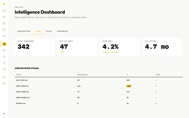Click the yellow triangle logo in sidebar

click(4, 4)
